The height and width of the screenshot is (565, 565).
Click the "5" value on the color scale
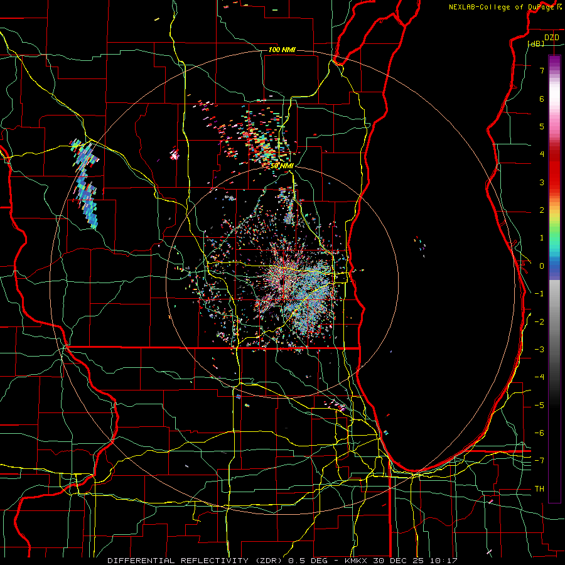point(542,126)
